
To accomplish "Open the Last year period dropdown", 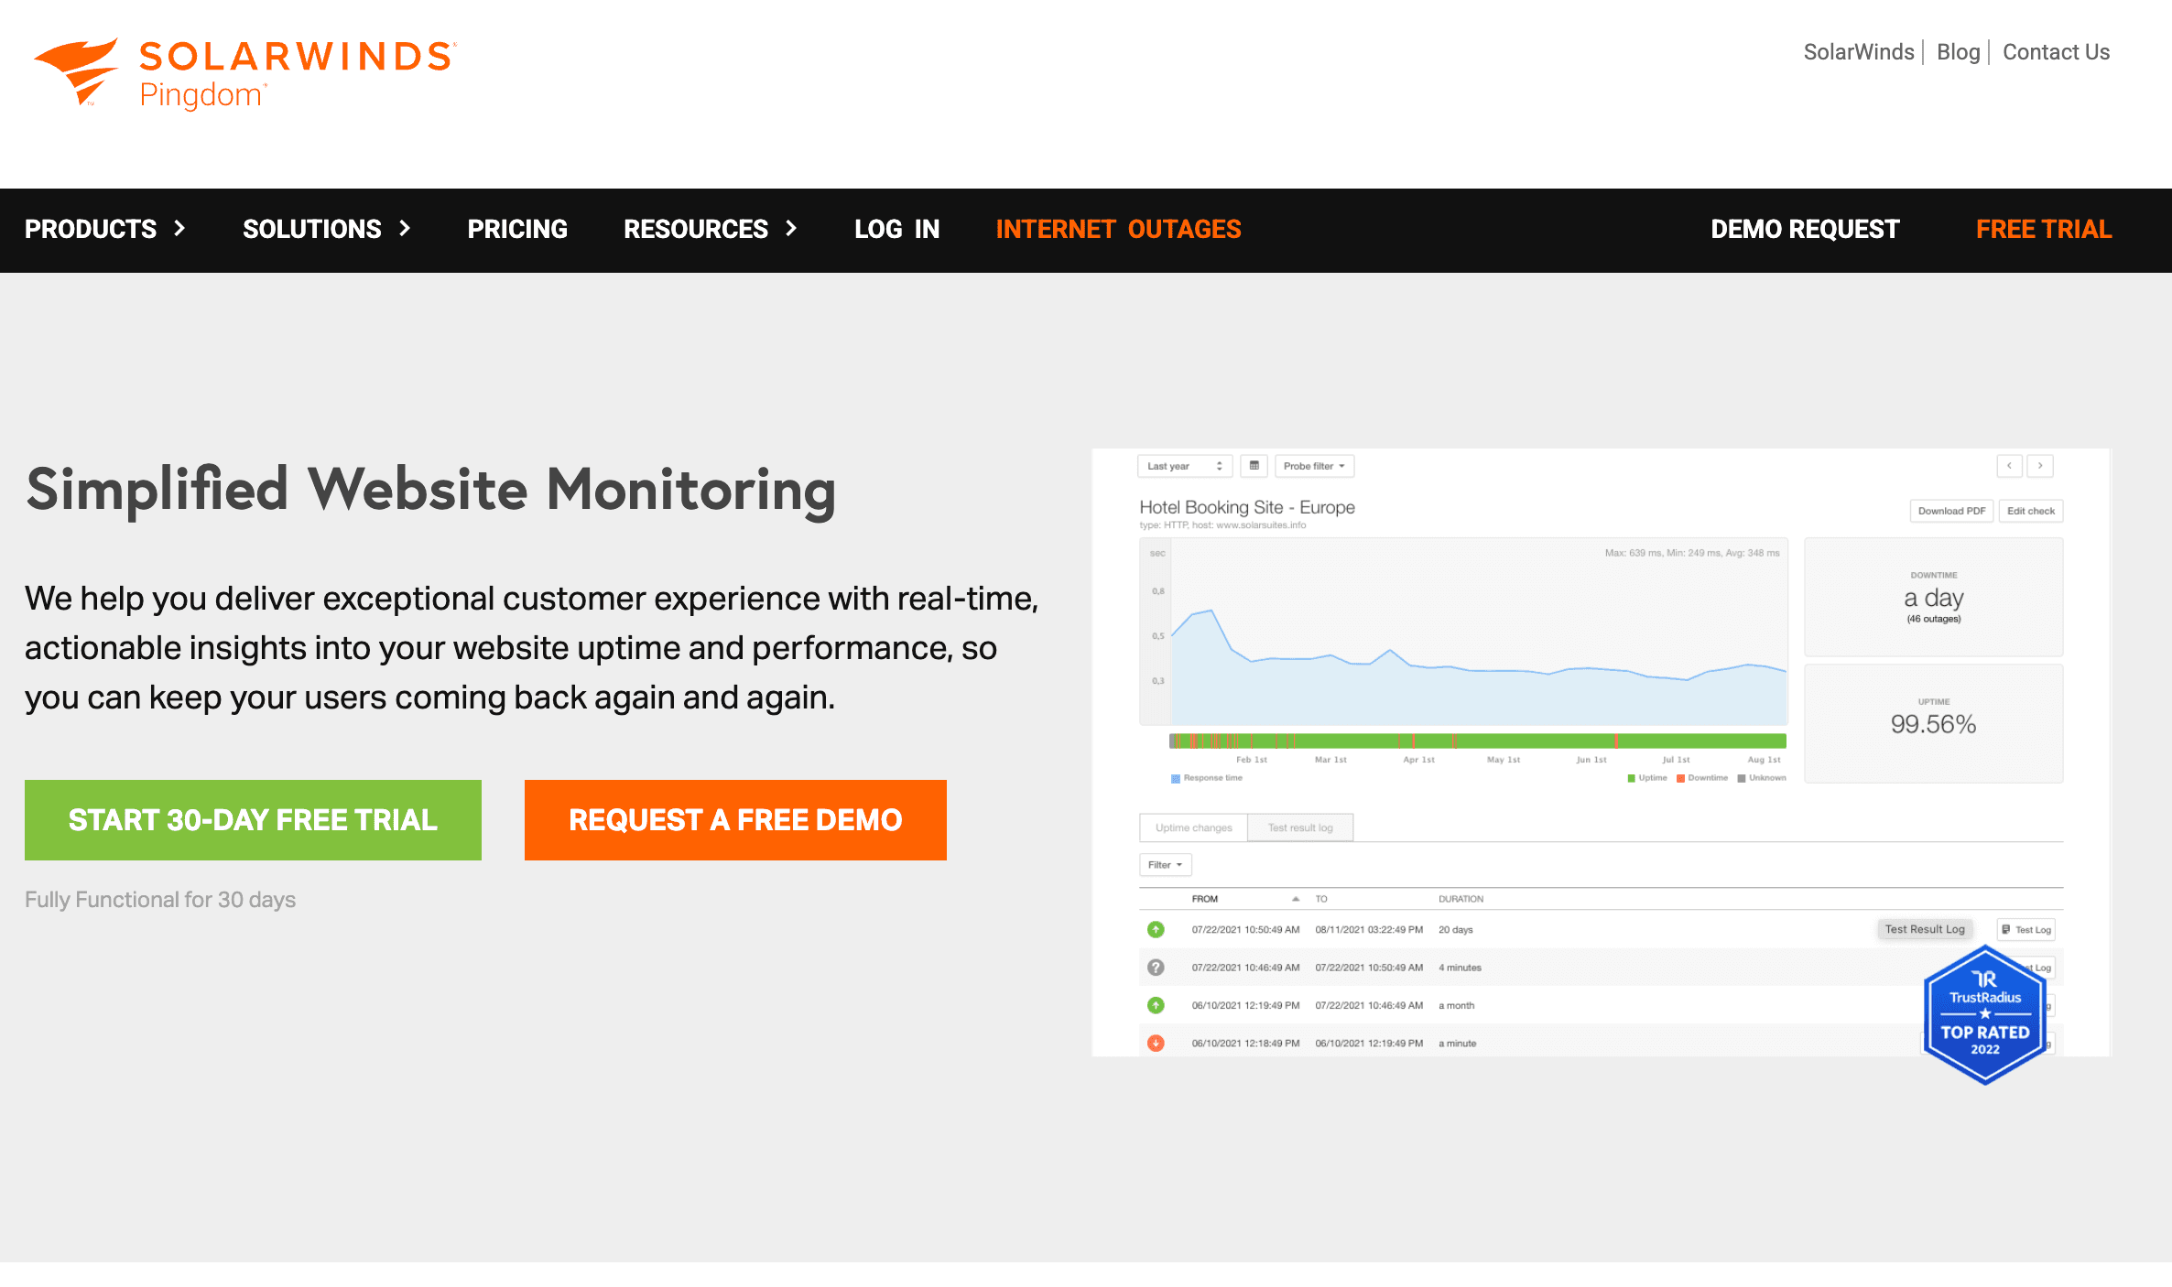I will tap(1185, 466).
